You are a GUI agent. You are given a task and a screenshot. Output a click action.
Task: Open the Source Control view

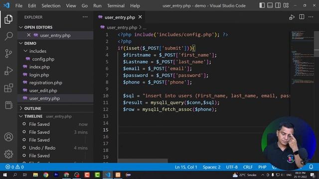(8, 54)
